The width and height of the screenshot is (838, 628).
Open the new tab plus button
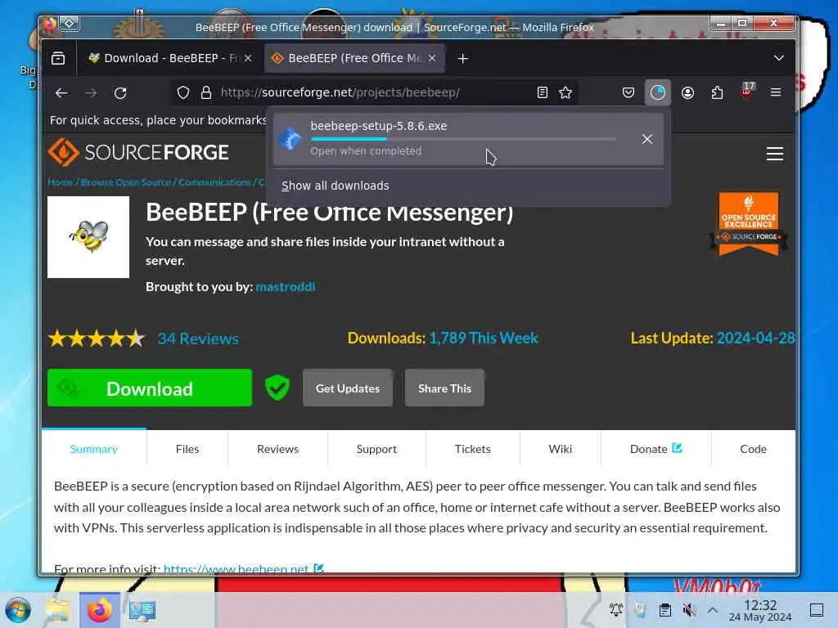click(x=463, y=59)
